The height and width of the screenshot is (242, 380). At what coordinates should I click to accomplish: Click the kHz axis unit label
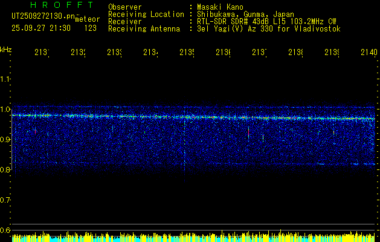point(5,50)
